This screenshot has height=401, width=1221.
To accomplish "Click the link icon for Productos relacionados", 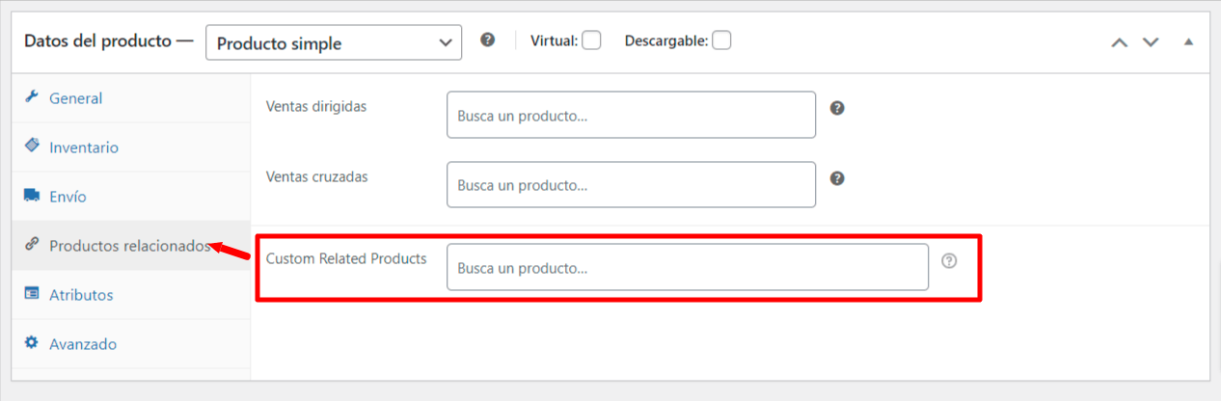I will coord(31,245).
